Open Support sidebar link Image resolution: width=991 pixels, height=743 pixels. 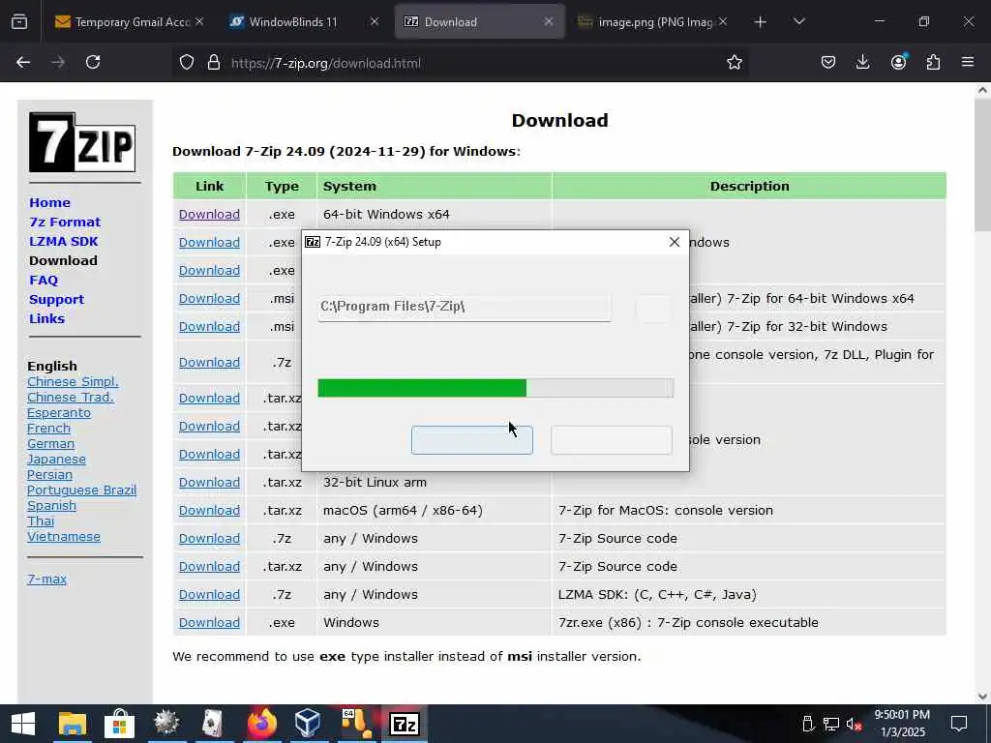point(56,300)
